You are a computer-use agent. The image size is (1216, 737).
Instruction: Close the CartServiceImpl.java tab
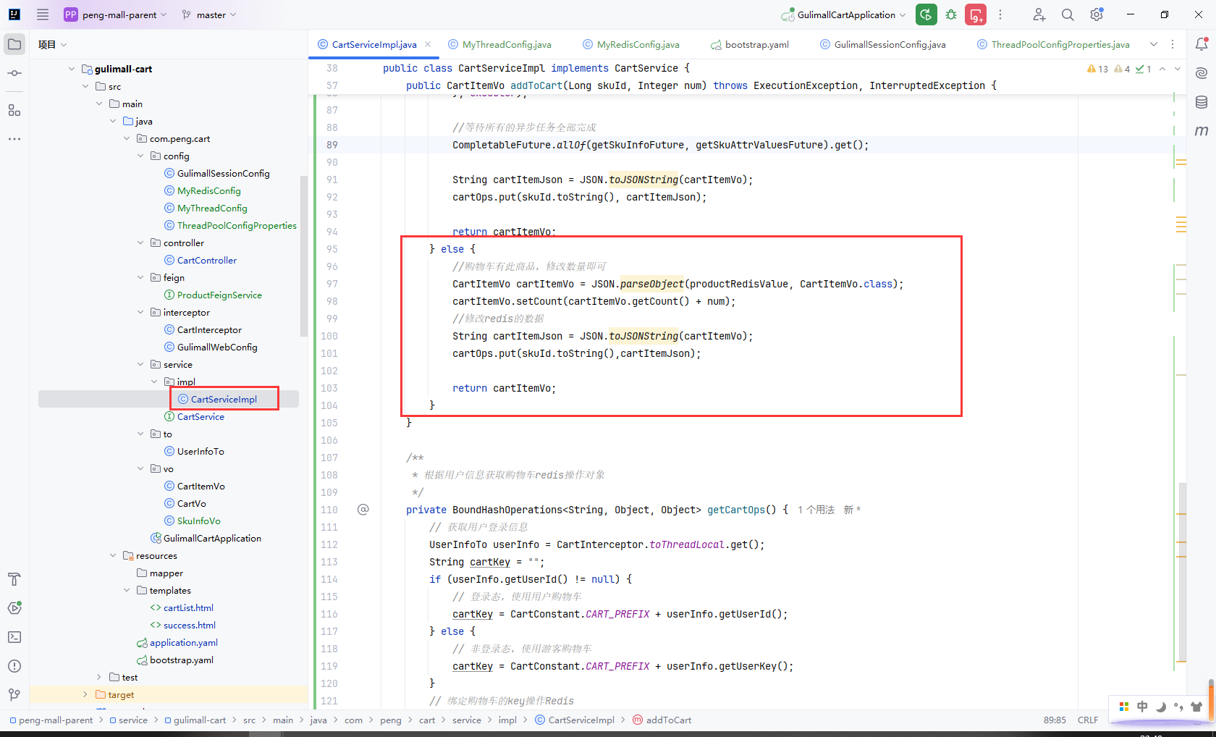click(428, 44)
